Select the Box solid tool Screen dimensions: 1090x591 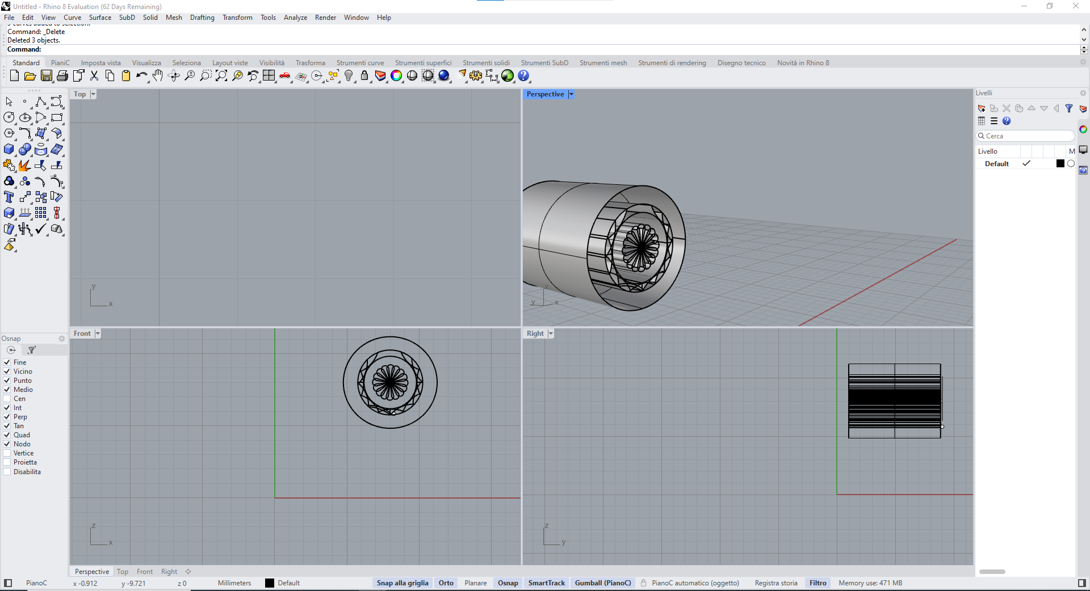[9, 150]
